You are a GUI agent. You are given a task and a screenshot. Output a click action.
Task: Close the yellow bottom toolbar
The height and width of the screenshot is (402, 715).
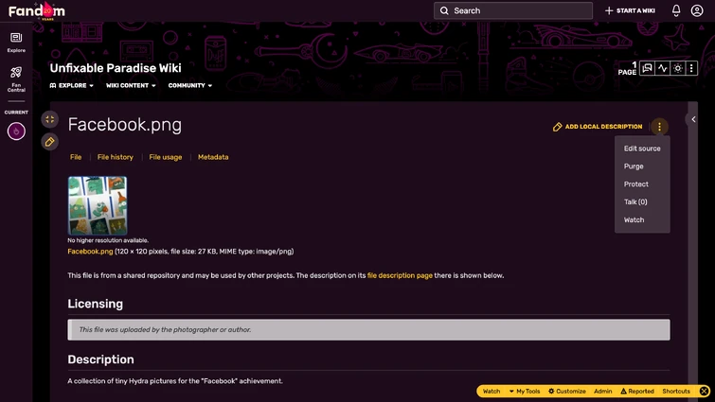pyautogui.click(x=704, y=391)
